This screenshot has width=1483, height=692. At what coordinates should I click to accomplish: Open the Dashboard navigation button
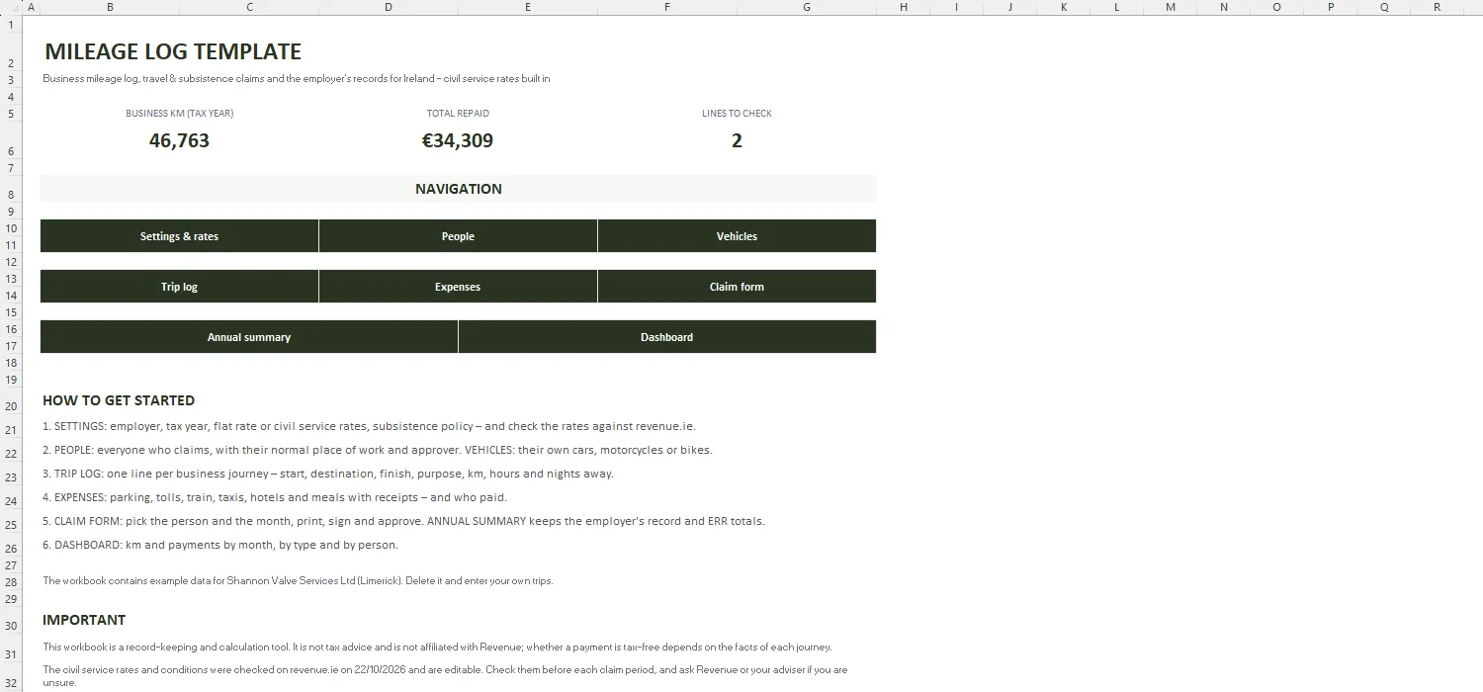[x=667, y=337]
